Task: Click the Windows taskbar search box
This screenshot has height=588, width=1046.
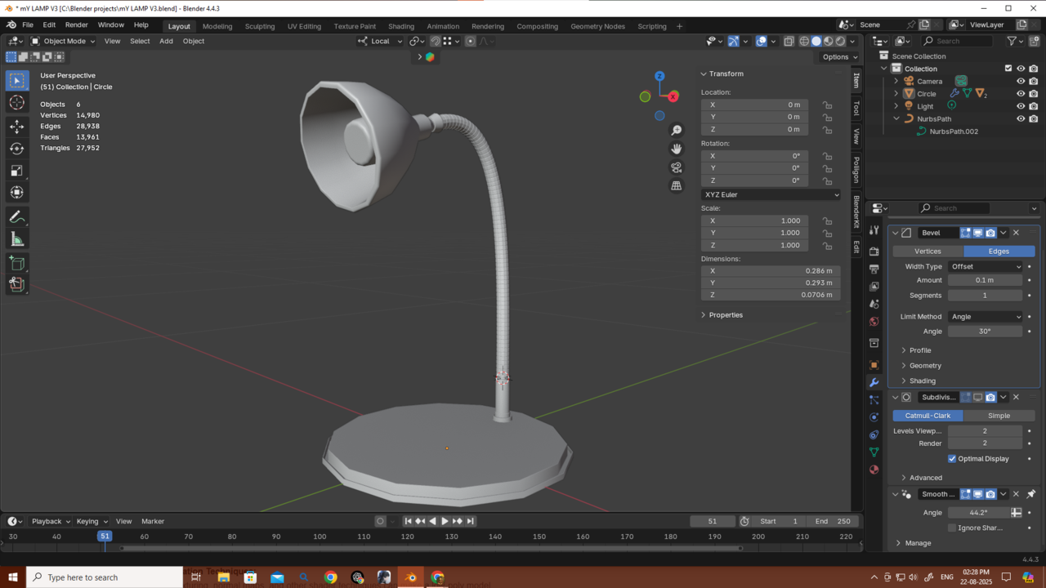Action: click(x=105, y=577)
